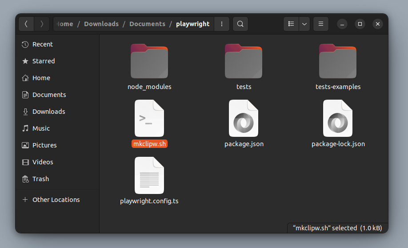Open the three-dot path options menu
This screenshot has height=248, width=408.
pyautogui.click(x=222, y=24)
